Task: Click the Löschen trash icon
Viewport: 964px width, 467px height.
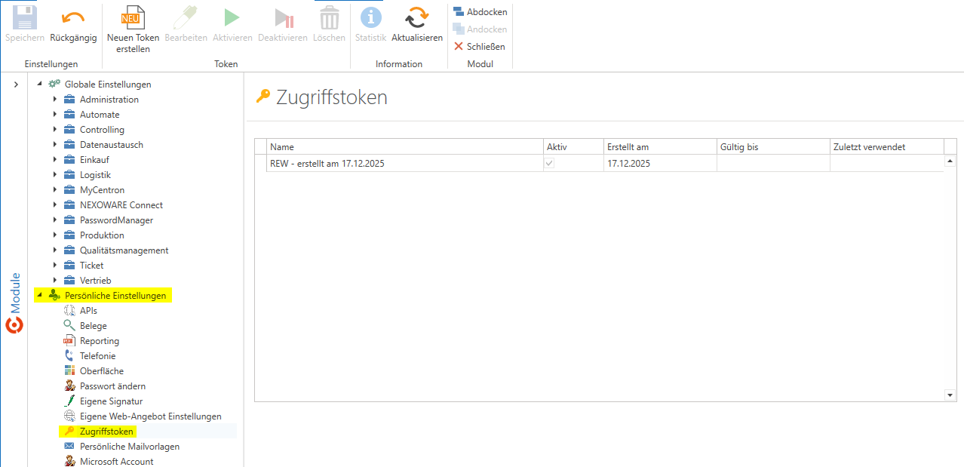Action: (x=329, y=17)
